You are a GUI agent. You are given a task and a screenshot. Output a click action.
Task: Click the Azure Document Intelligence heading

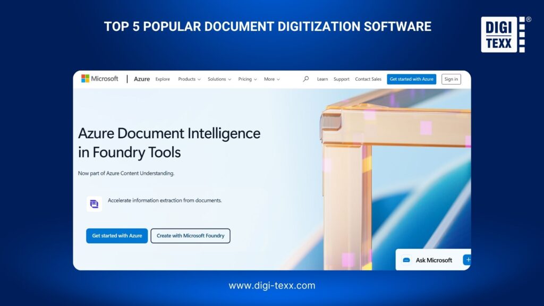coord(169,142)
